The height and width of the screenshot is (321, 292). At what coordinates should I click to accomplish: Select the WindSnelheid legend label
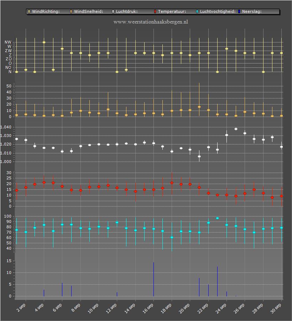[x=88, y=11]
